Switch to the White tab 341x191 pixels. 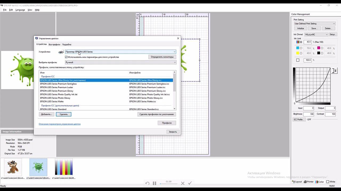[331, 182]
